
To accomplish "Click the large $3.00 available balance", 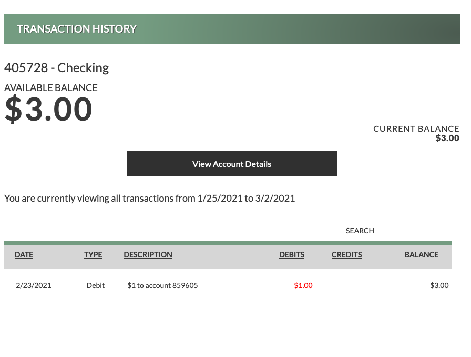I will click(48, 109).
